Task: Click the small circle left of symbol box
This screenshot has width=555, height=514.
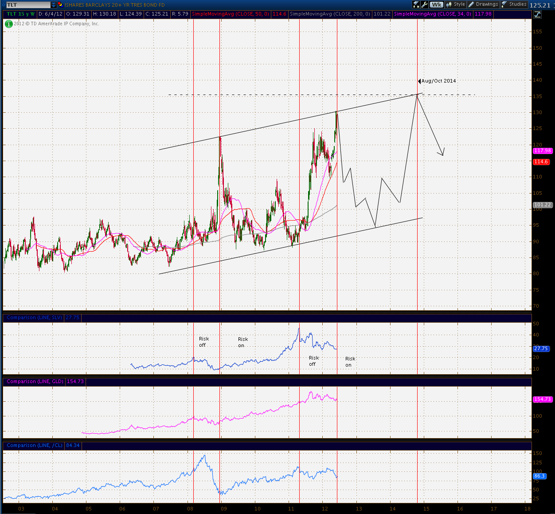Action: coord(3,4)
